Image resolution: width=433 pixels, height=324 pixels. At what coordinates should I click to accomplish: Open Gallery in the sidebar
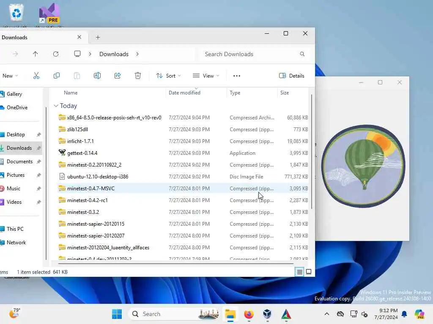point(14,94)
